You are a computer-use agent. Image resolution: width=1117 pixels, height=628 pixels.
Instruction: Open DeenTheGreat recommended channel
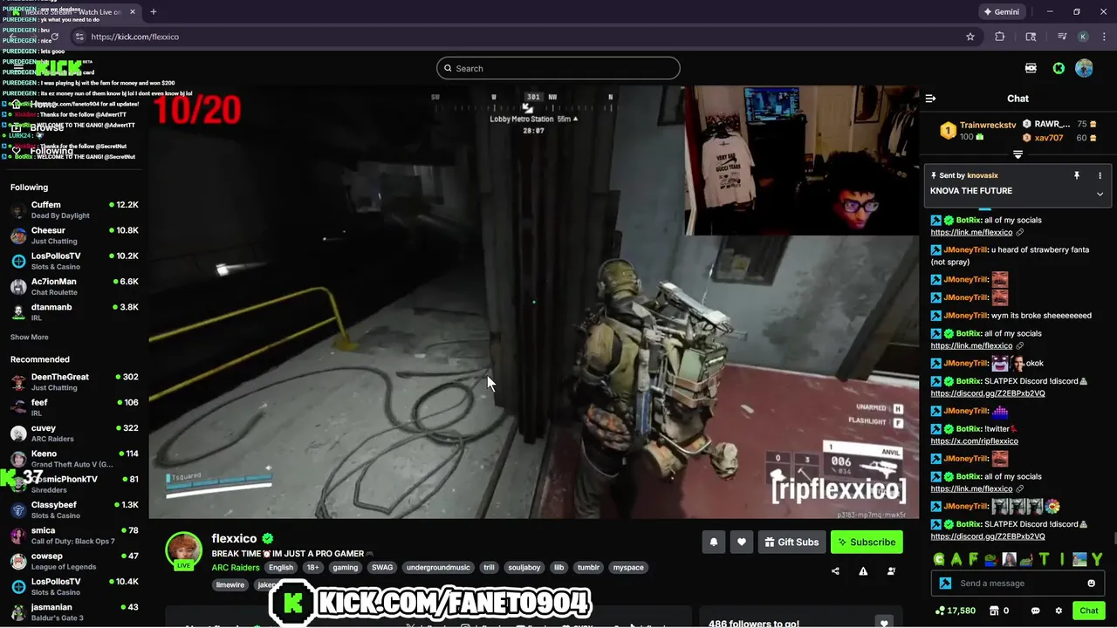[x=74, y=382]
